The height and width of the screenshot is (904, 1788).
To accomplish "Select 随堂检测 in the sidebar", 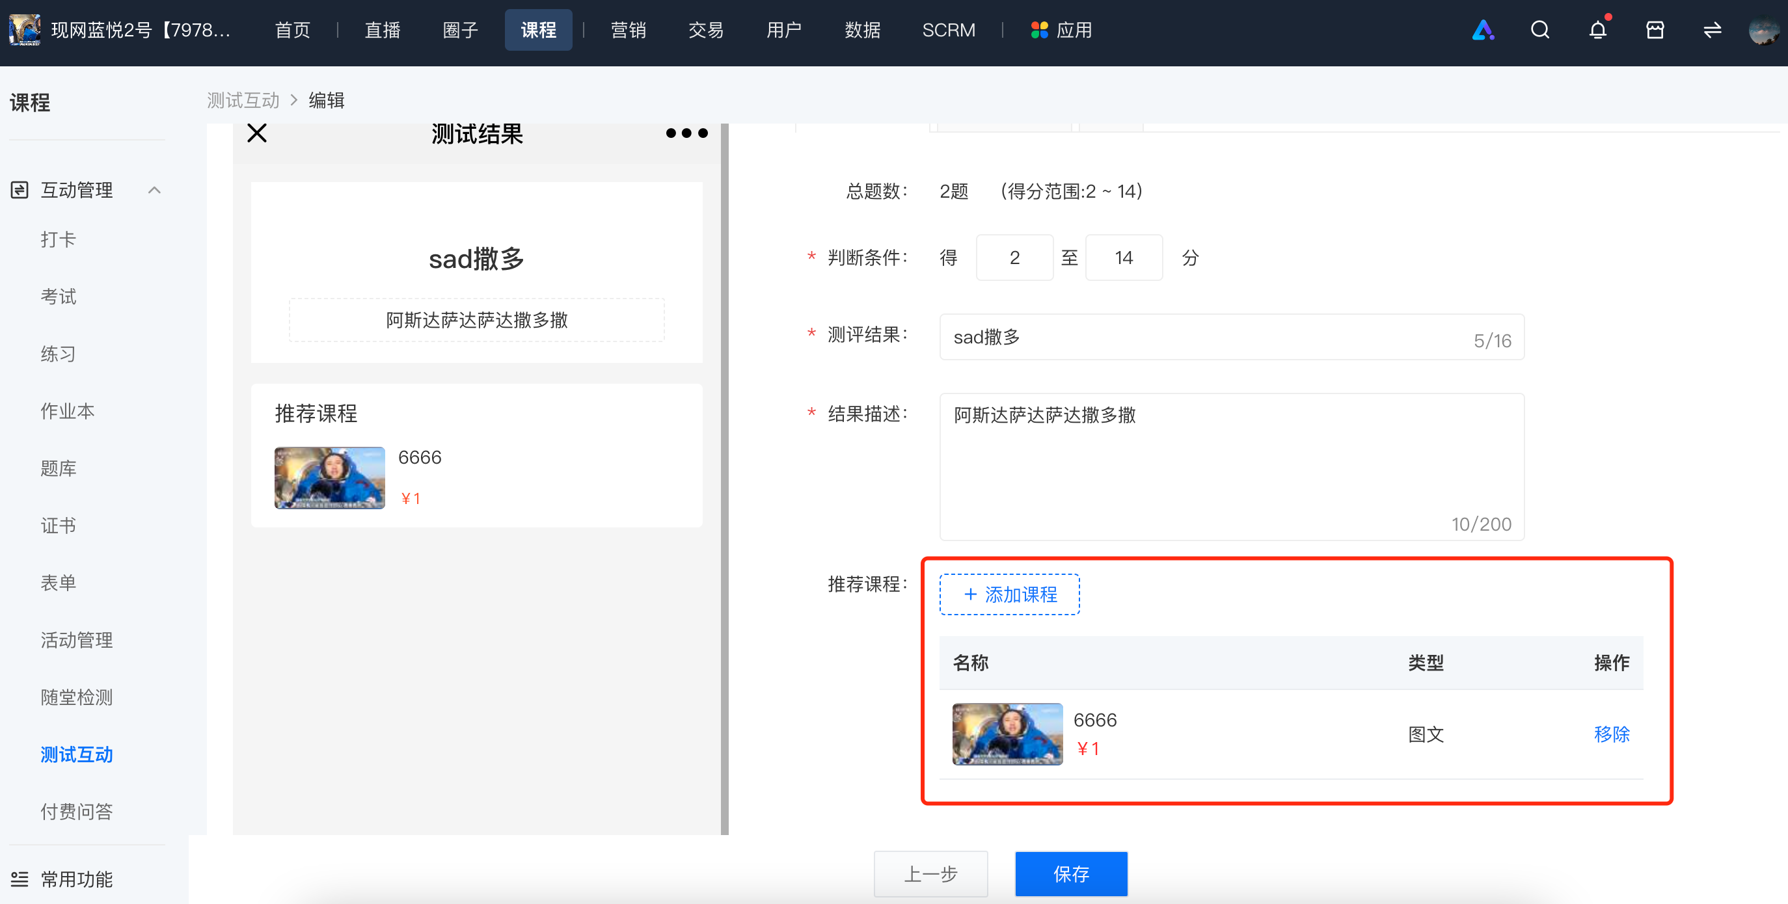I will tap(76, 697).
